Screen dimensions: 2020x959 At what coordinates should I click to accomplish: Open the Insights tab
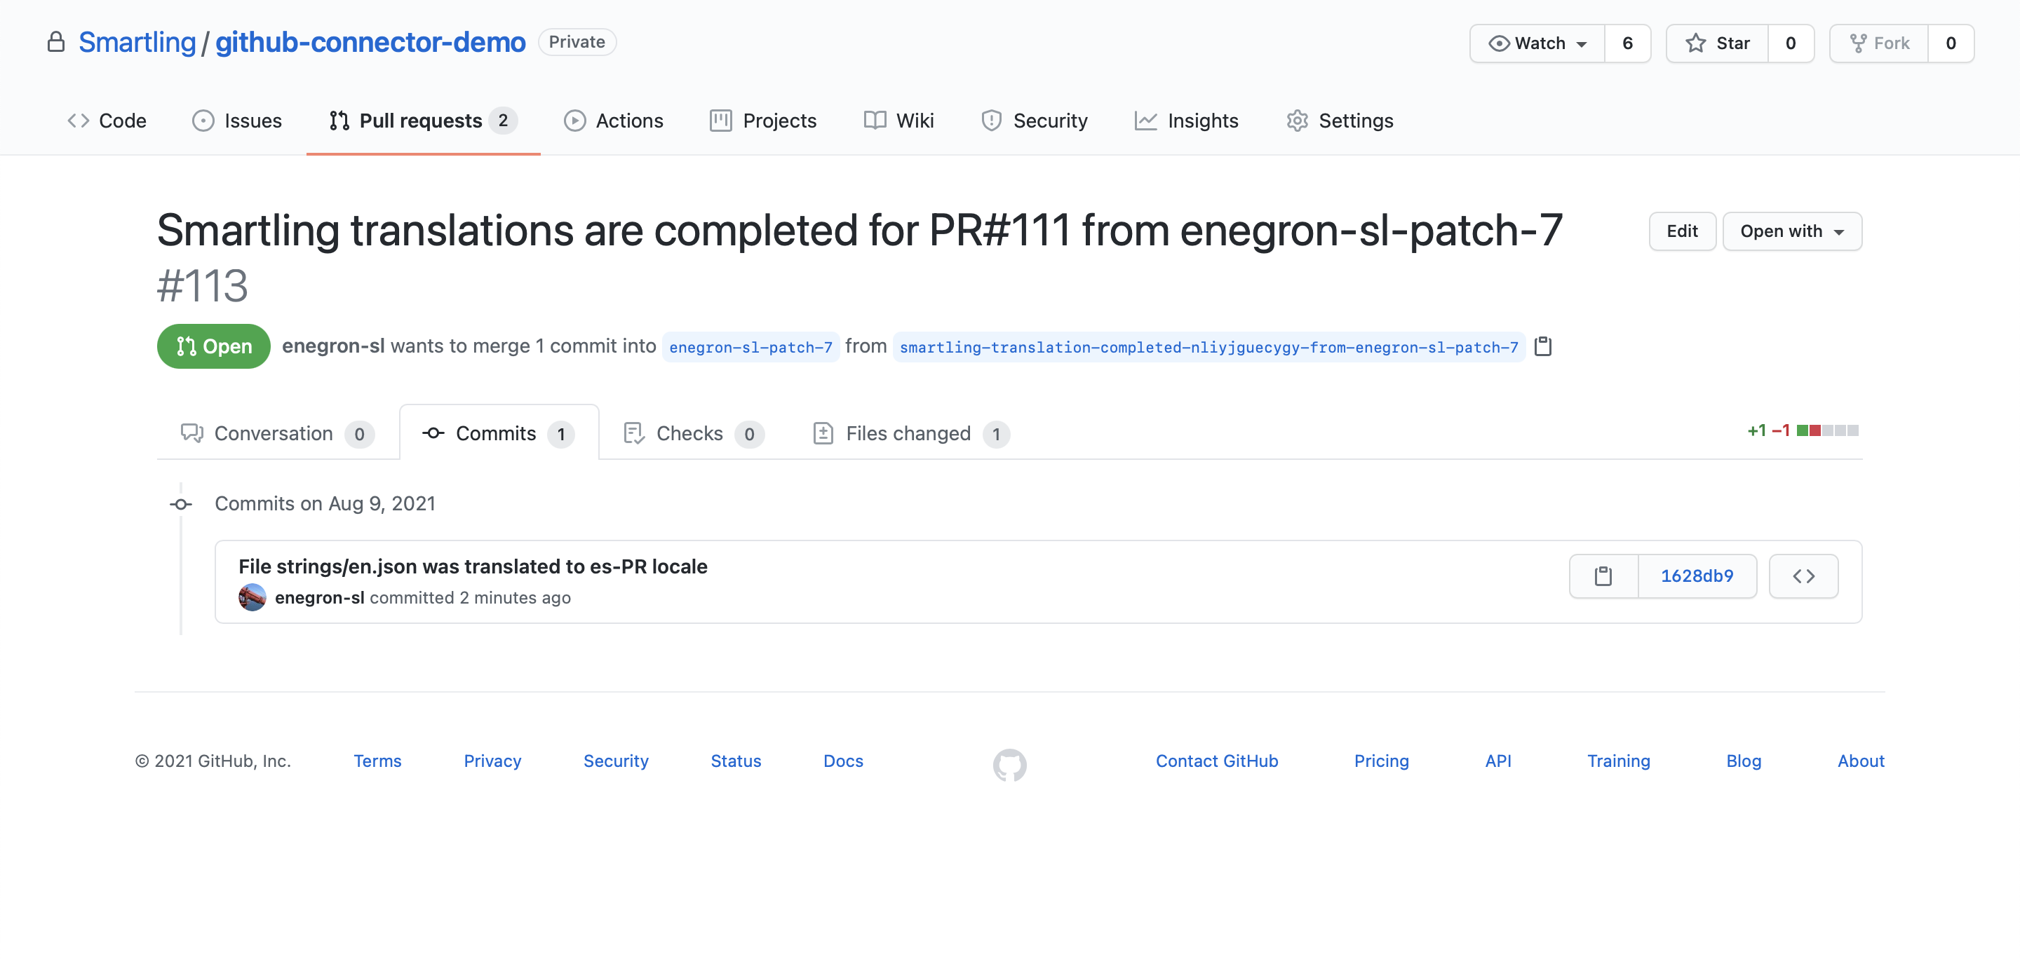[1187, 121]
